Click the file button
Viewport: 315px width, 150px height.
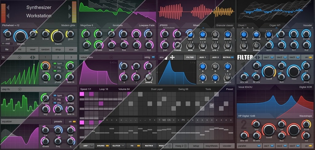(x=7, y=49)
